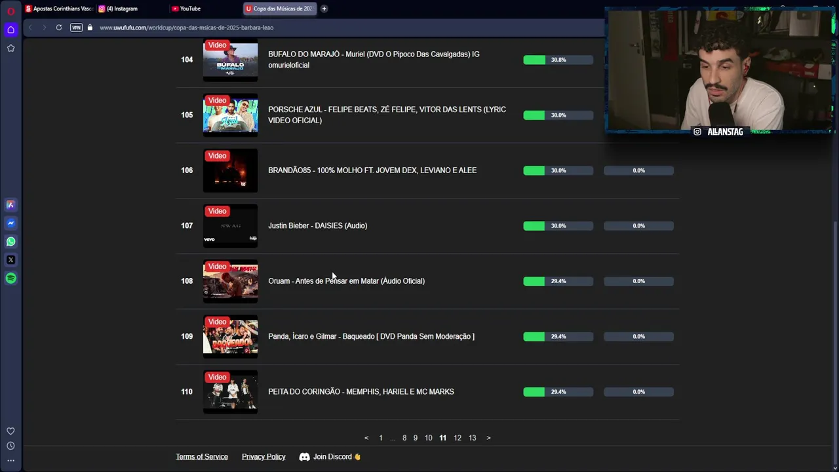Viewport: 839px width, 472px height.
Task: Go forward with the browser forward arrow
Action: coord(44,28)
